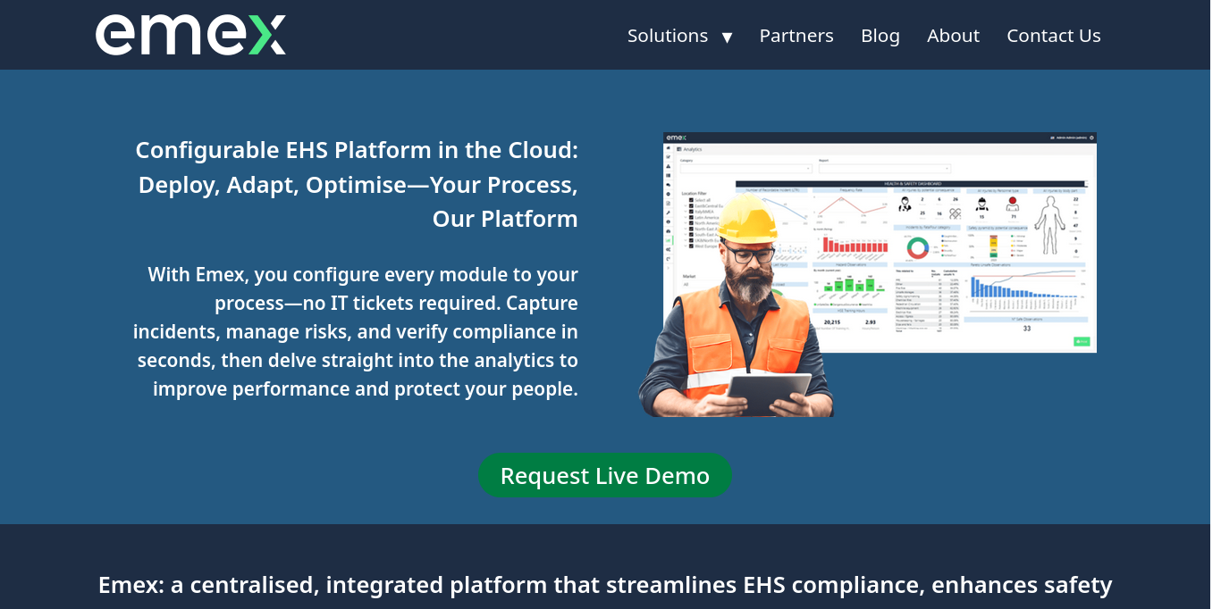Open the Contact Us link

(1054, 36)
